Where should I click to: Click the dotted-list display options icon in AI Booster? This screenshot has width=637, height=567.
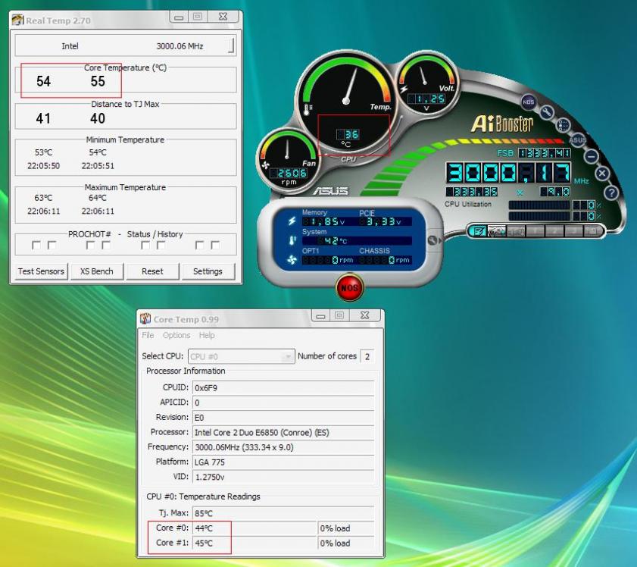point(564,125)
